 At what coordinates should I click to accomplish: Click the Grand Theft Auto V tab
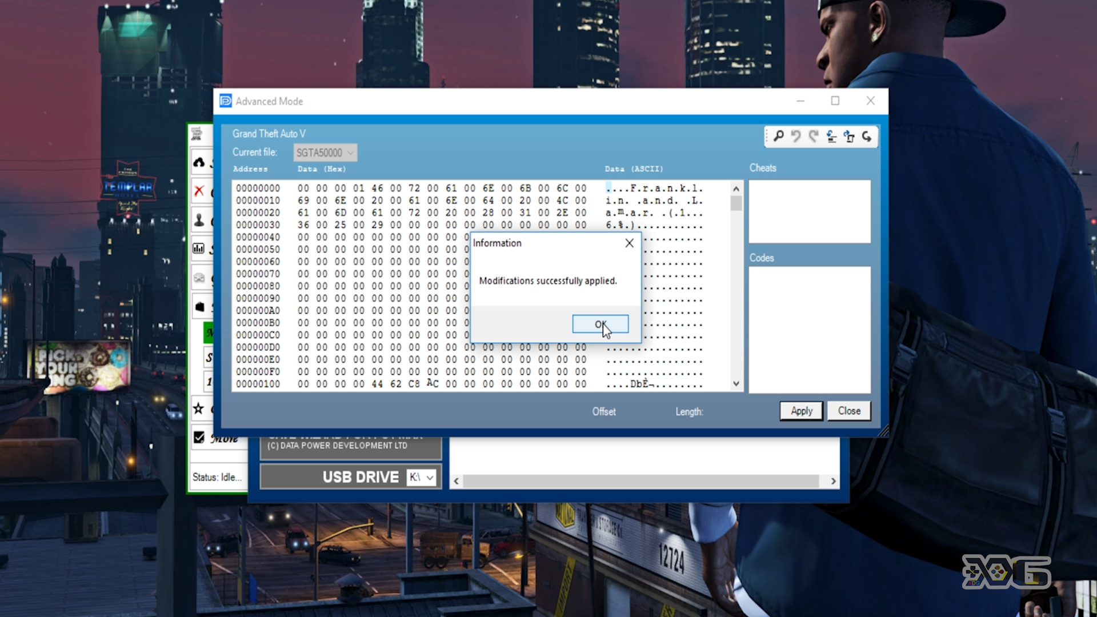pos(270,133)
